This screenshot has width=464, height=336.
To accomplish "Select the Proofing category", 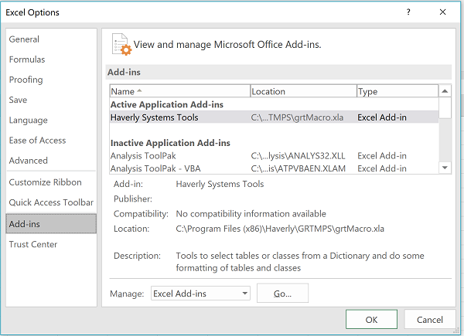I will [26, 80].
